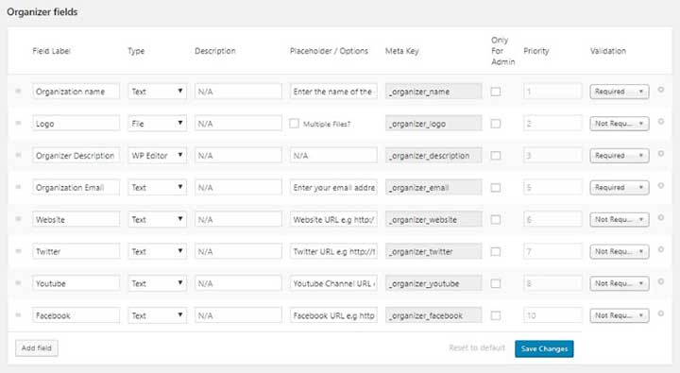Open Type dropdown for Website row
The width and height of the screenshot is (680, 373).
coord(158,219)
